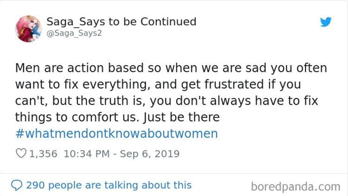Click the number 290 in the footer

pos(35,185)
